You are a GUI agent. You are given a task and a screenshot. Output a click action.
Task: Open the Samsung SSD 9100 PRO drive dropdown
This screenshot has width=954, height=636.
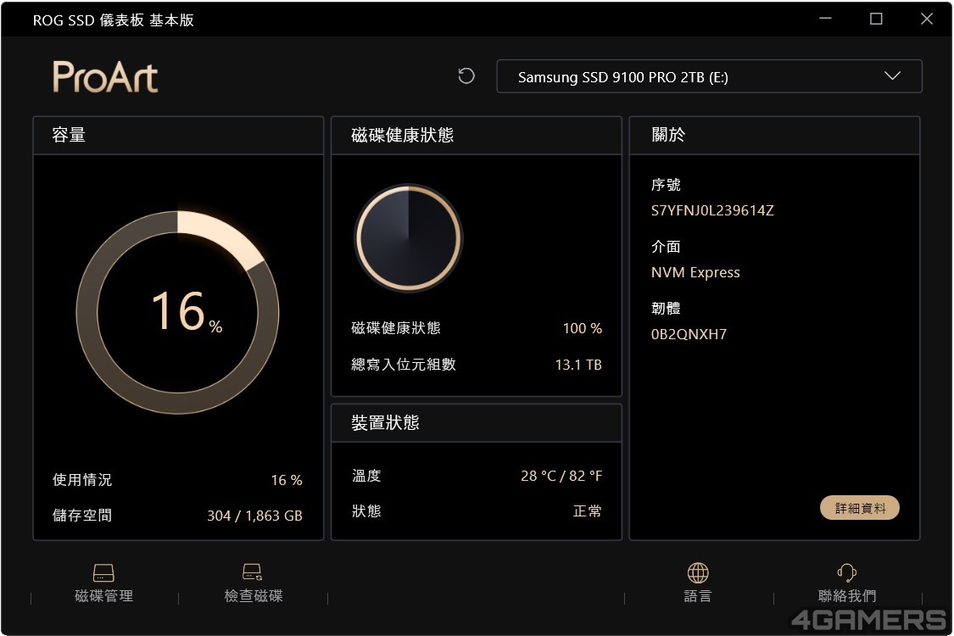tap(709, 76)
